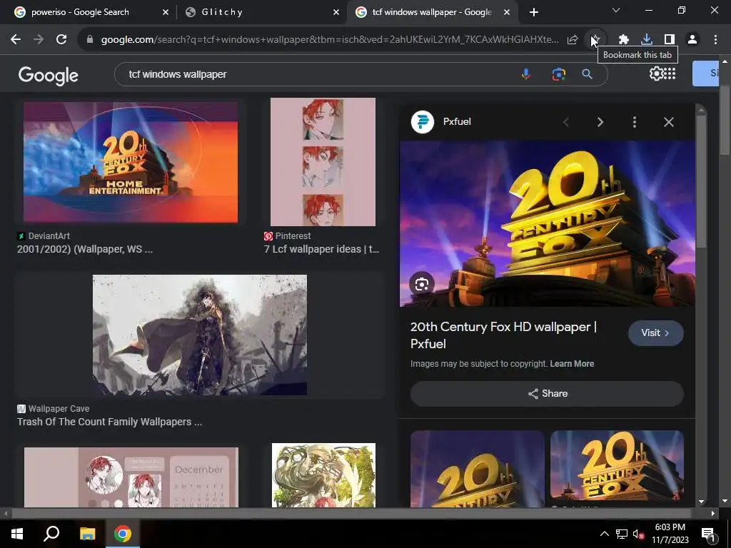Click the muted volume tray icon

tap(638, 534)
